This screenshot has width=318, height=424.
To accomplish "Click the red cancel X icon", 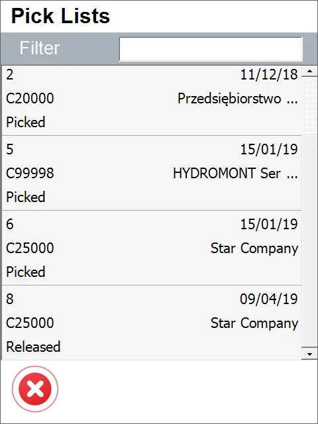I will pyautogui.click(x=35, y=389).
